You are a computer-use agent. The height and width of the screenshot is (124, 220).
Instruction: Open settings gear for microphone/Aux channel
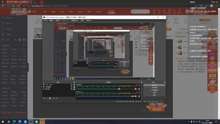coord(139,96)
